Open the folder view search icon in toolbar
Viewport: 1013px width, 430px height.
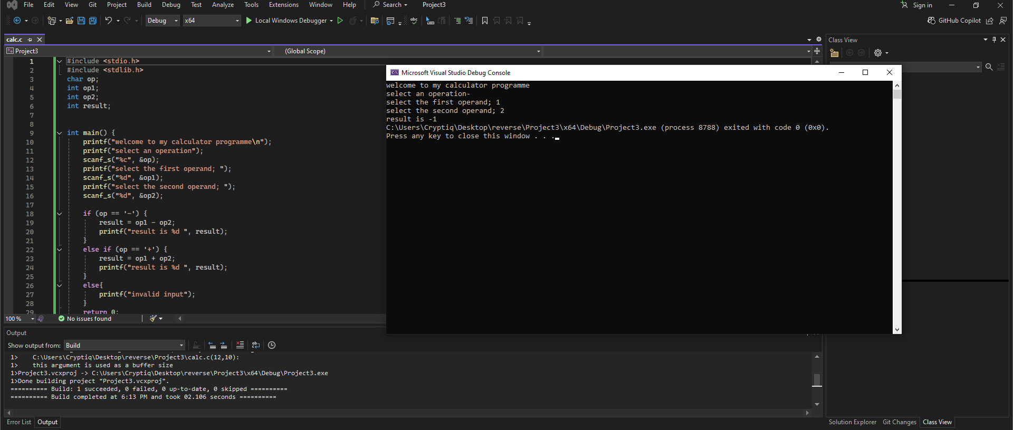pyautogui.click(x=375, y=21)
